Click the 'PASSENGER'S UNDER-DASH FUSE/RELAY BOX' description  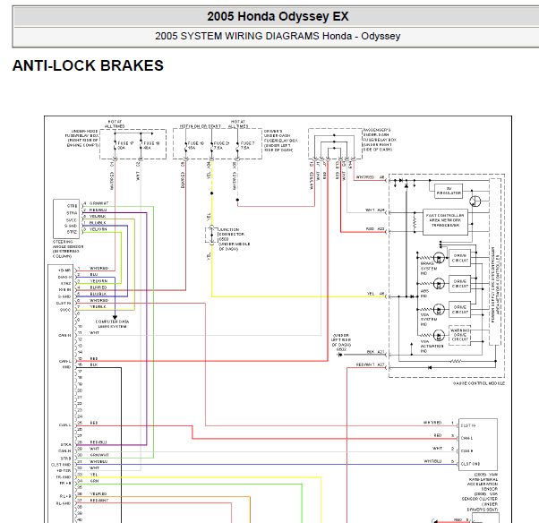pos(380,140)
